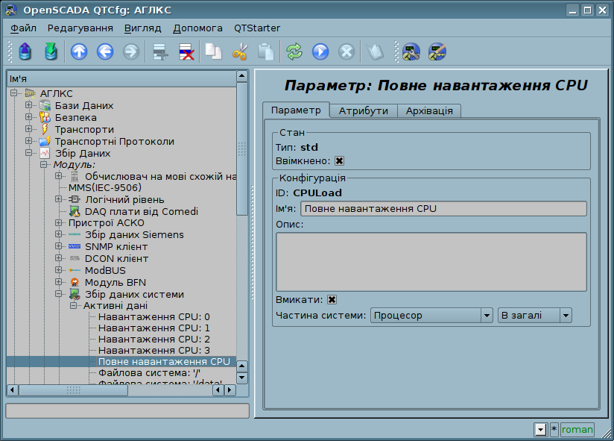Image resolution: width=614 pixels, height=441 pixels.
Task: Open the 'Редагування' menu
Action: coord(80,28)
